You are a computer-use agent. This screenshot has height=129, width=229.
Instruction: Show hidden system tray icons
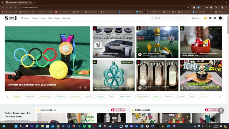[191, 126]
